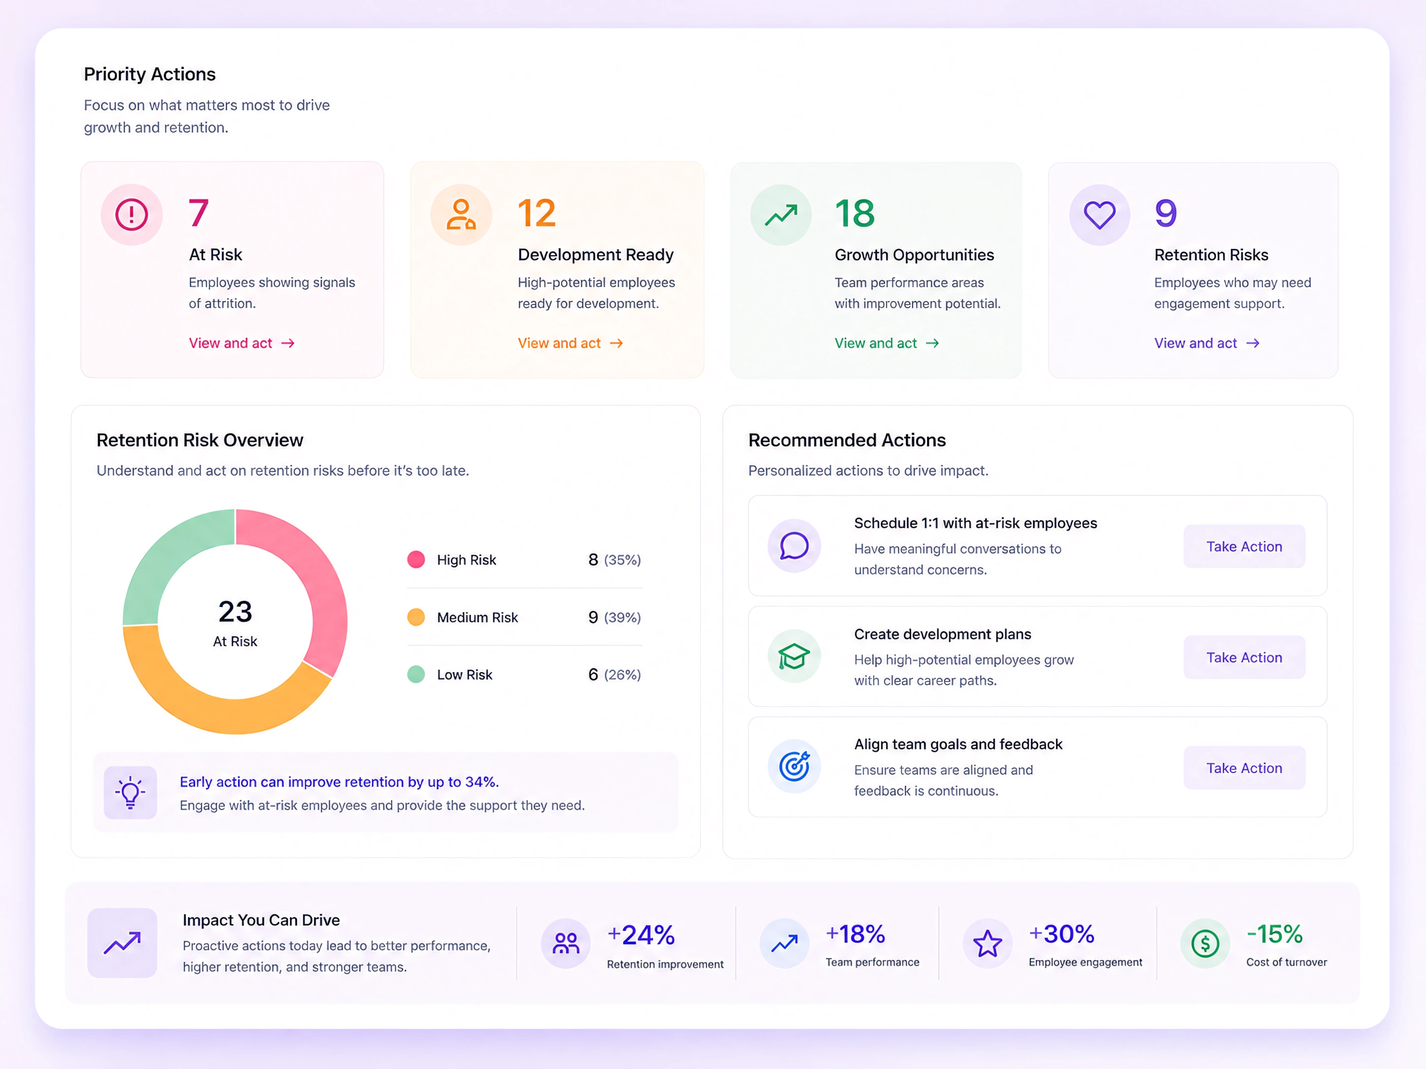
Task: Click the Create development plans title
Action: click(942, 634)
